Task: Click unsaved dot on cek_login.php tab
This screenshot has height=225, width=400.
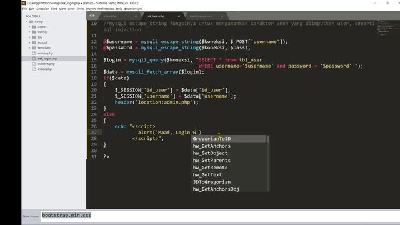Action: click(179, 16)
